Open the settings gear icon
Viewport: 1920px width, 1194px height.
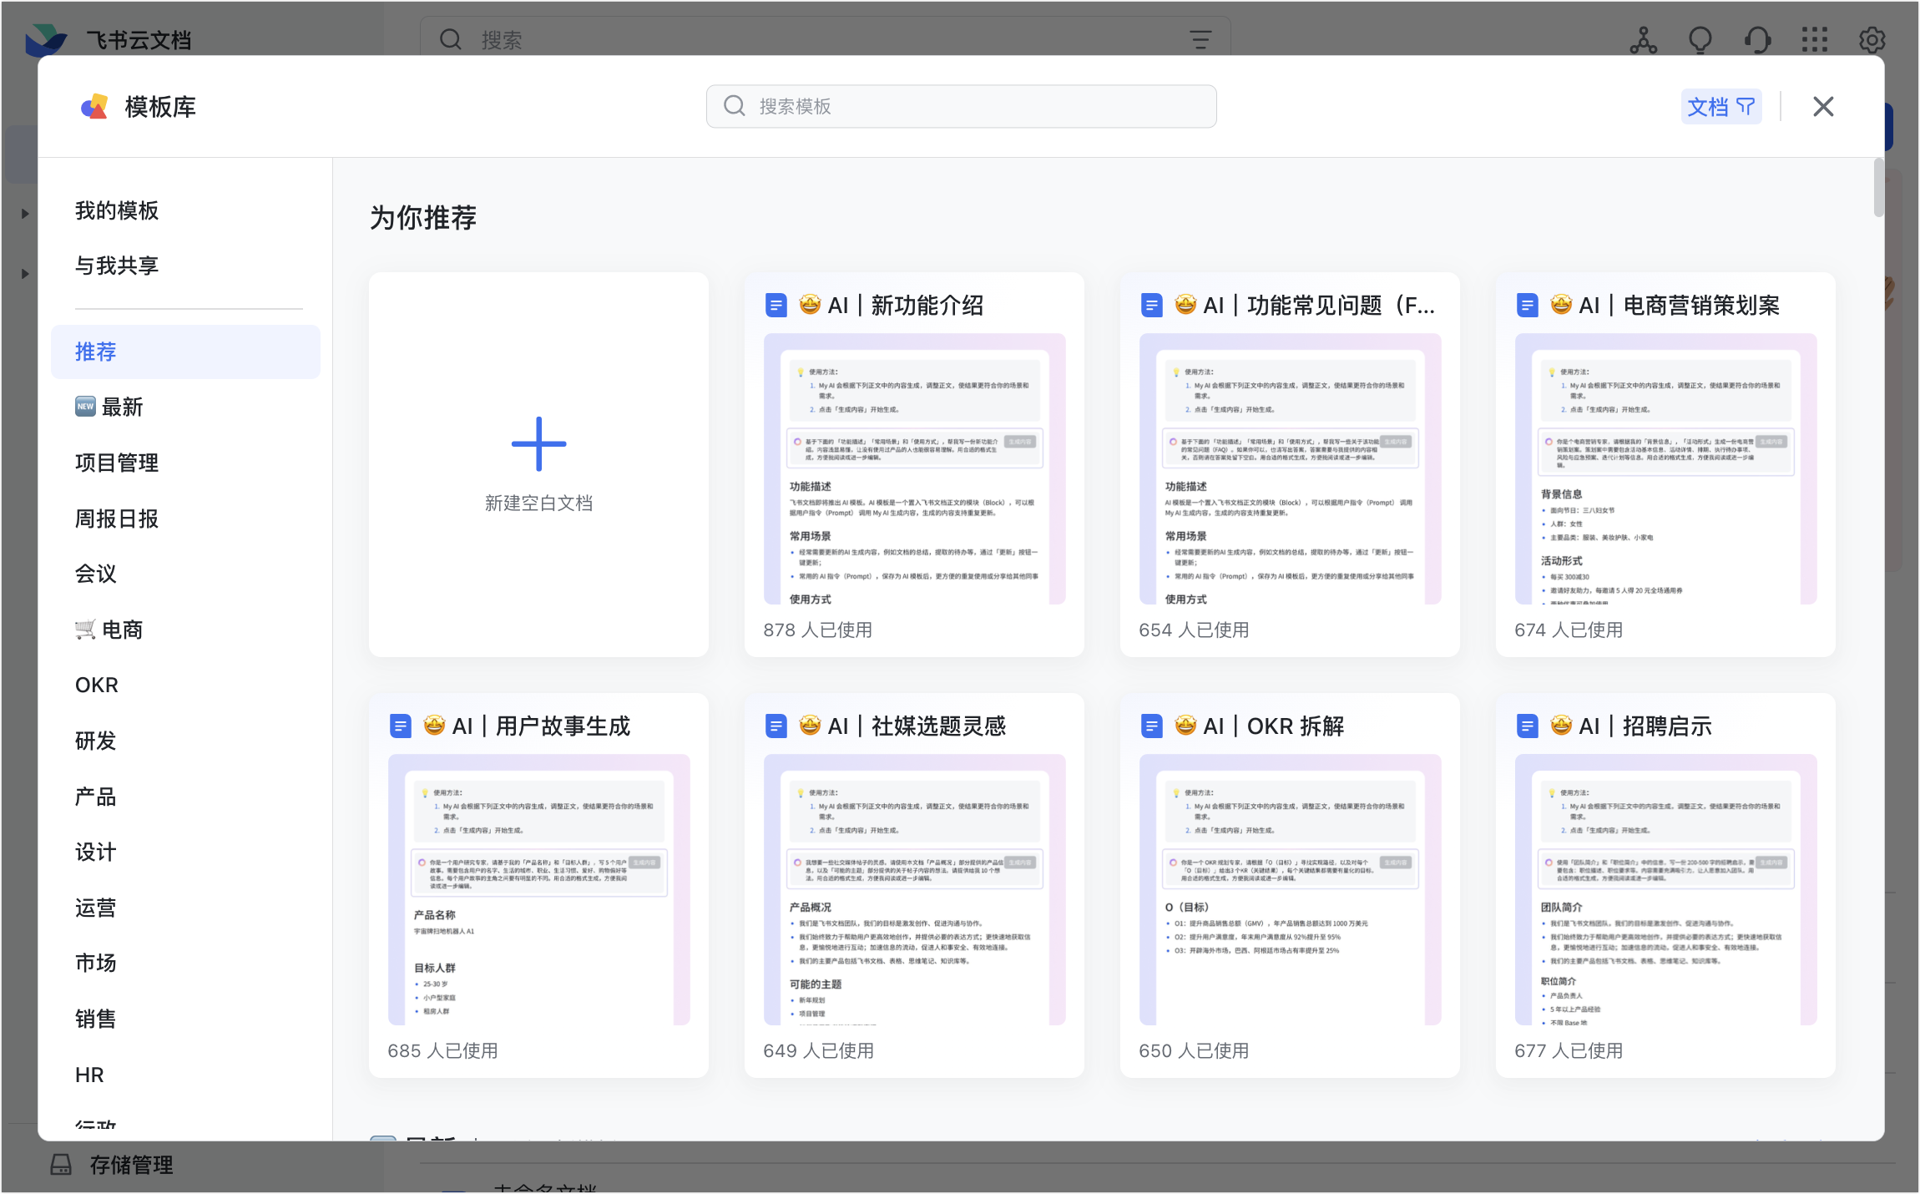click(x=1872, y=39)
